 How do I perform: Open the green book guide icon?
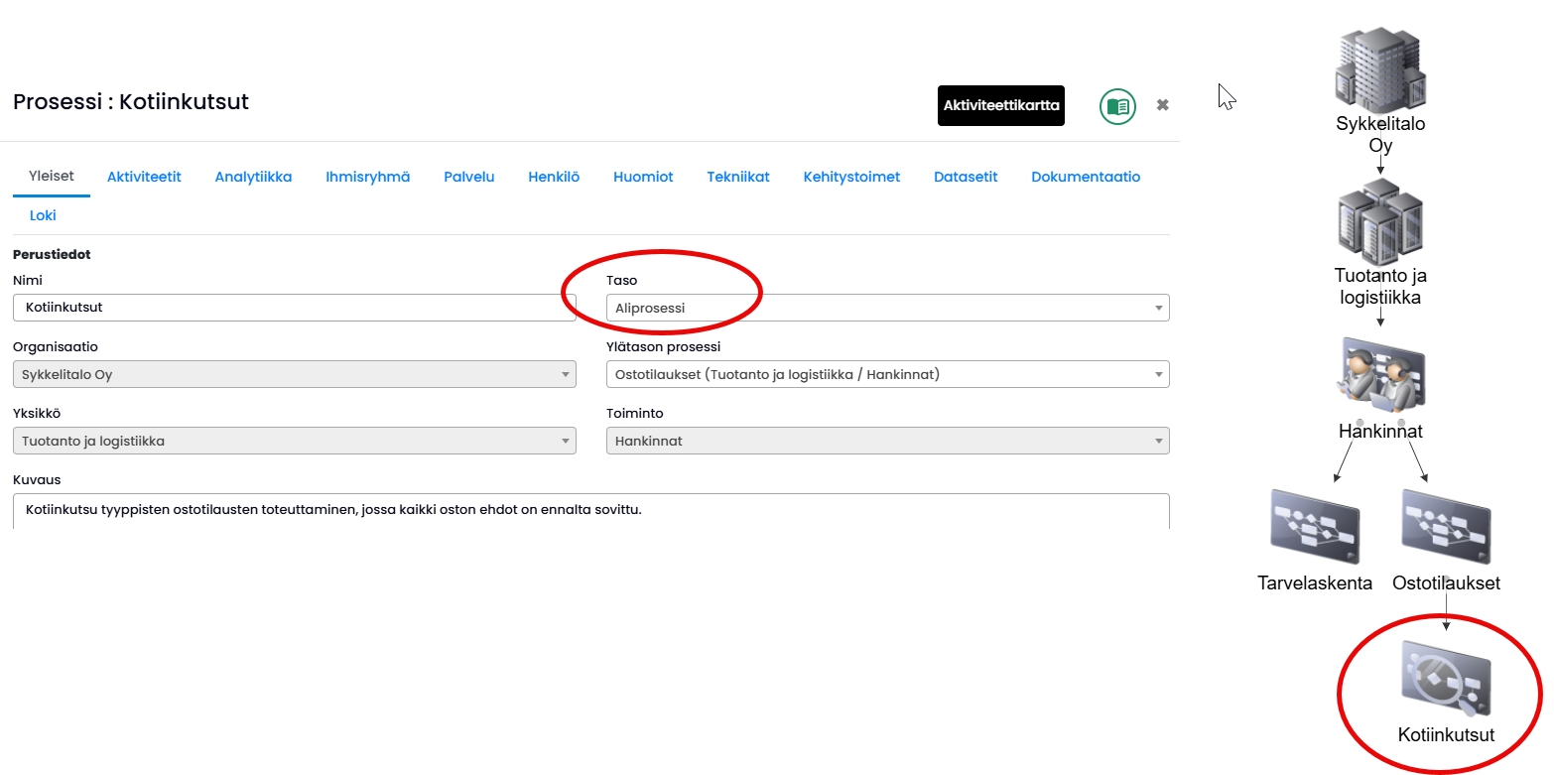coord(1117,106)
